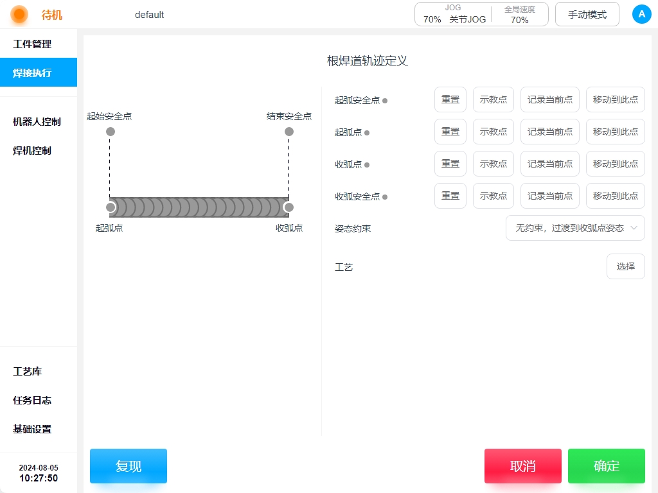The width and height of the screenshot is (658, 493).
Task: Click the orange standby status icon
Action: click(x=19, y=14)
